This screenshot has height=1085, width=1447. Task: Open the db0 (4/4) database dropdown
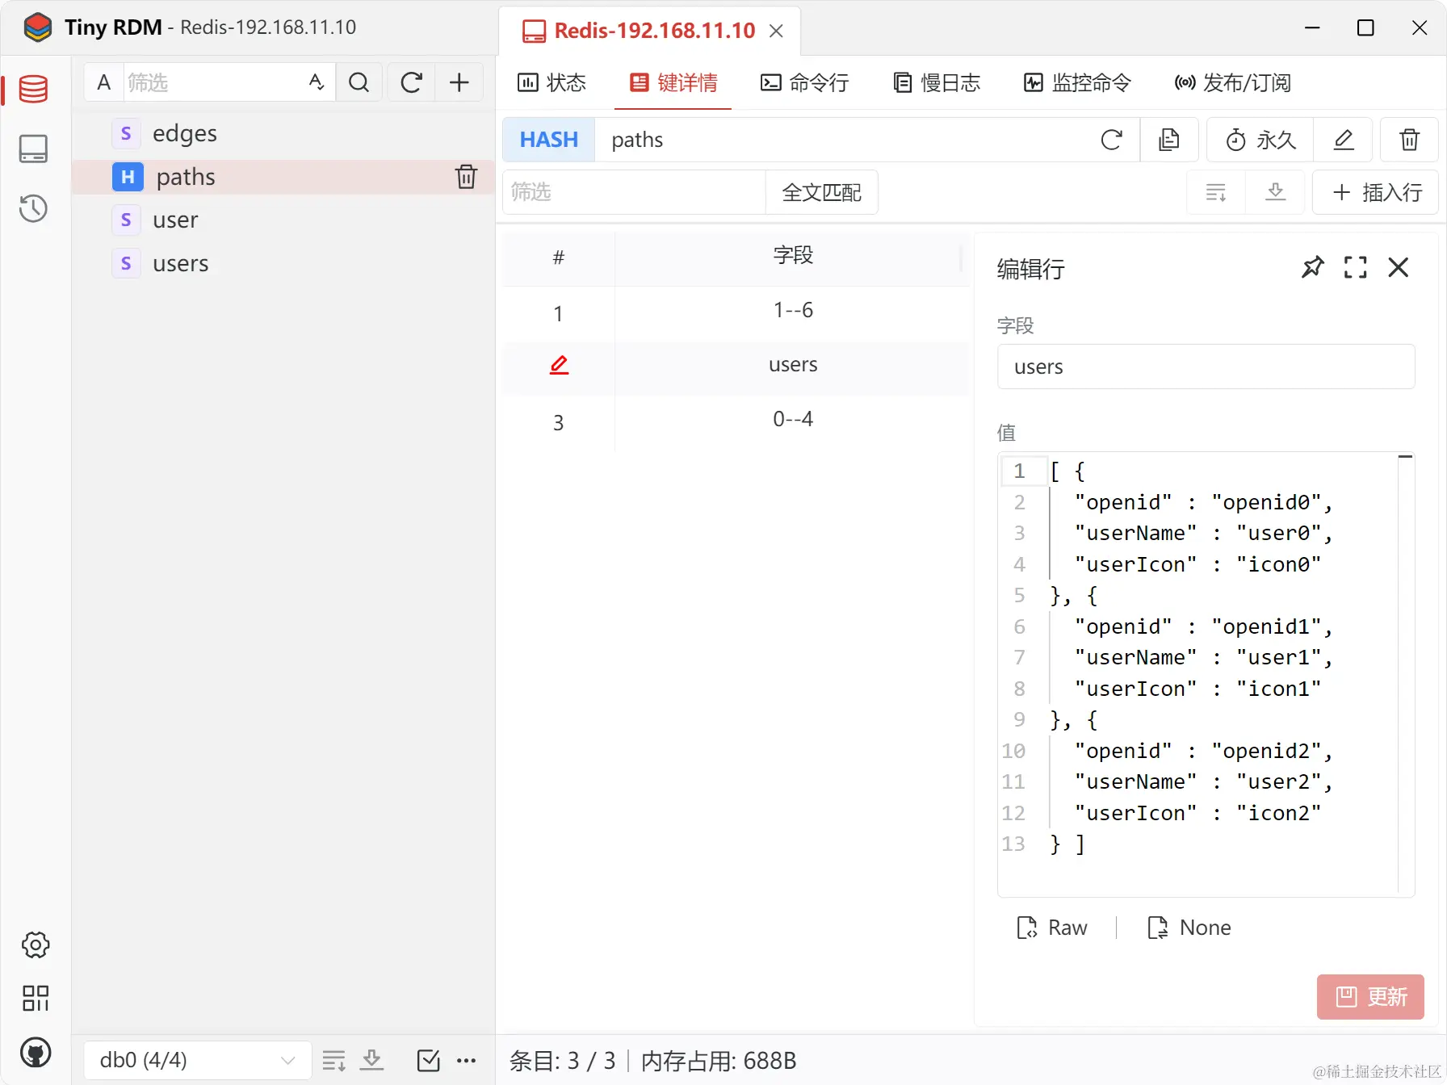coord(198,1060)
